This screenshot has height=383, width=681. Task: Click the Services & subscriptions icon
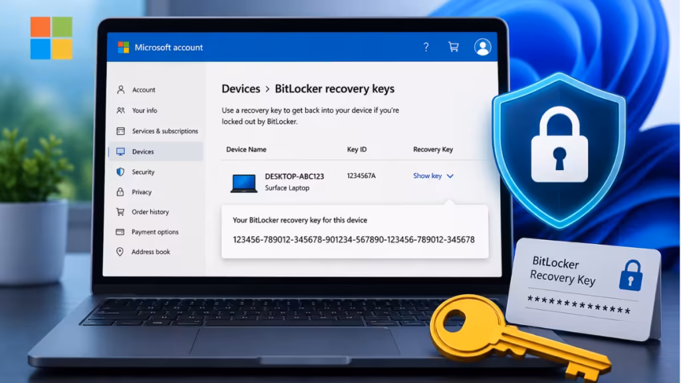pos(121,131)
